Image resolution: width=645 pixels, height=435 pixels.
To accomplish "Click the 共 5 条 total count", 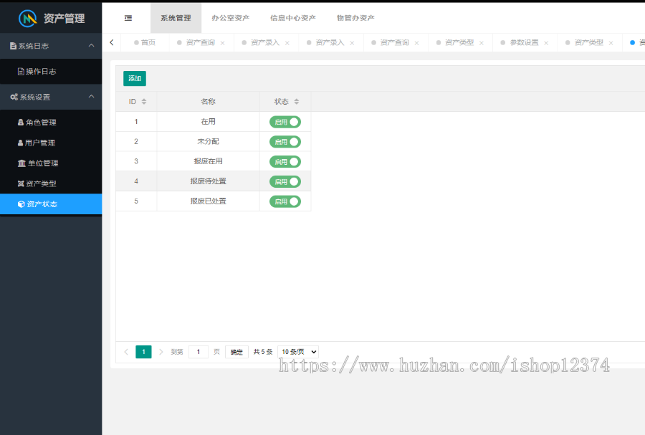I will pos(263,352).
